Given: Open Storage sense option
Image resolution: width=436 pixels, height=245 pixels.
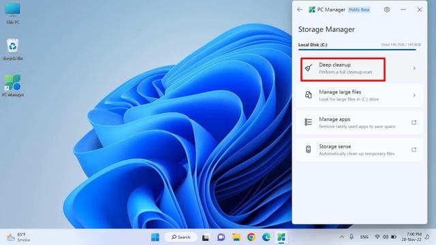Looking at the screenshot, I should (360, 150).
